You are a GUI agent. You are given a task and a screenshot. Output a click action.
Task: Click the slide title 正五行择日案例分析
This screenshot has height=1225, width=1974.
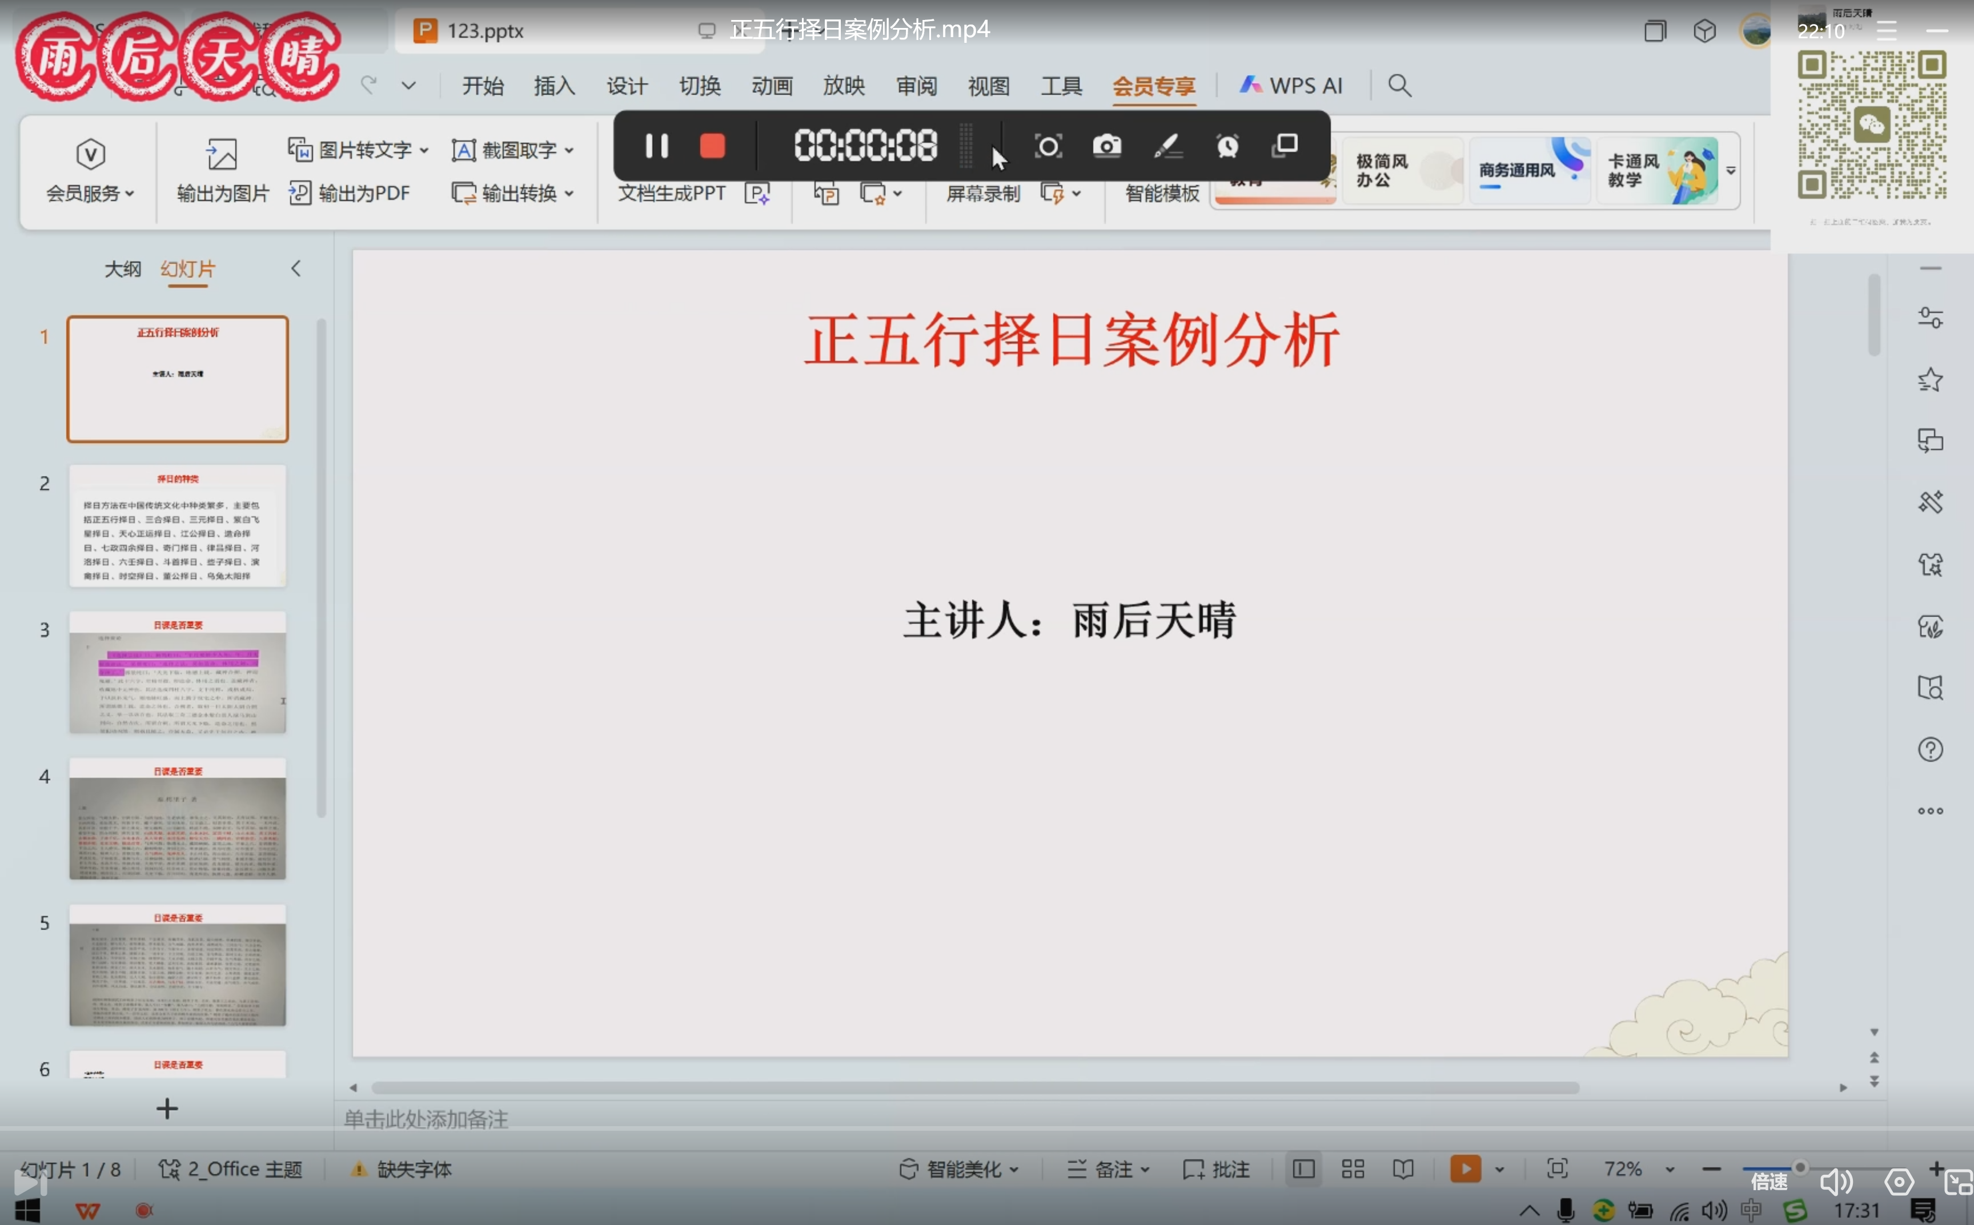(1072, 340)
